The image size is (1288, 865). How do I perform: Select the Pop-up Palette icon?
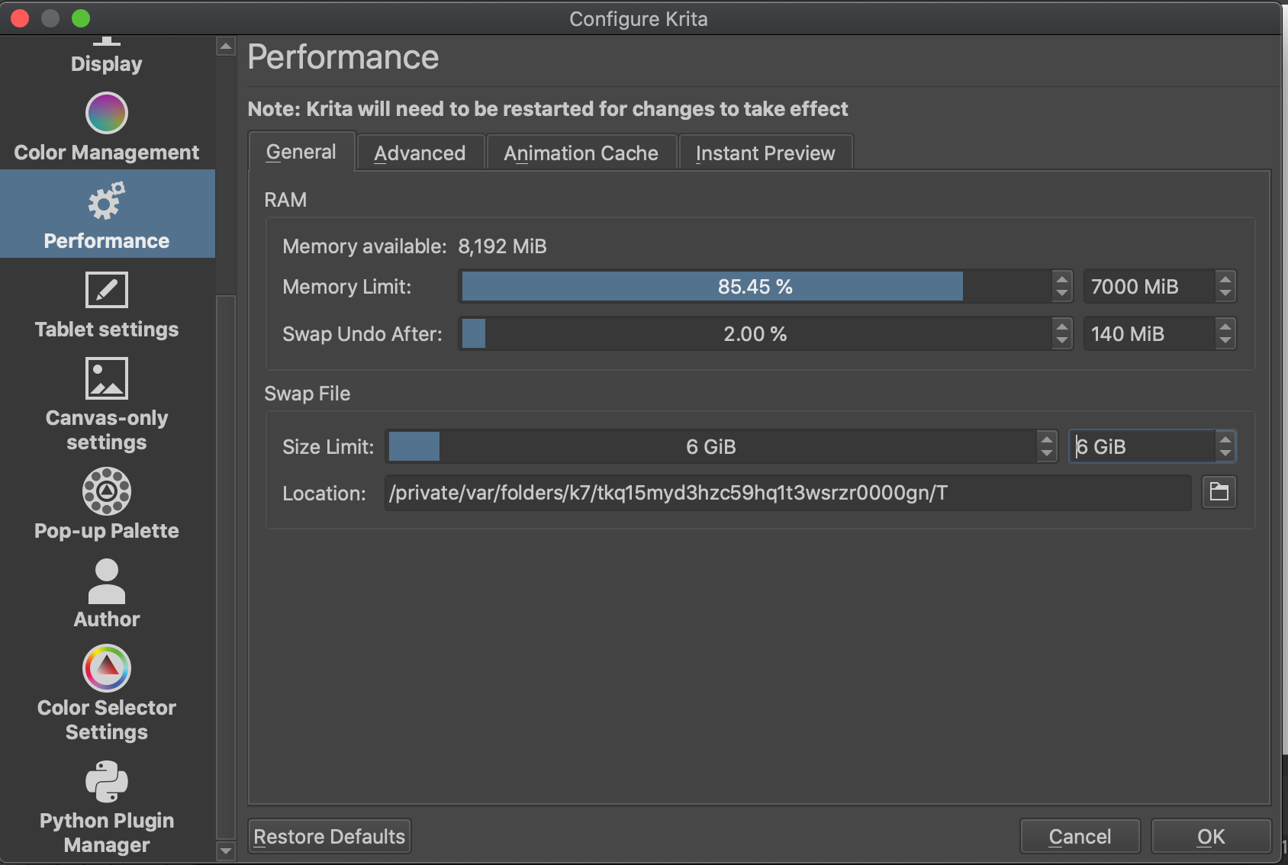click(x=106, y=490)
